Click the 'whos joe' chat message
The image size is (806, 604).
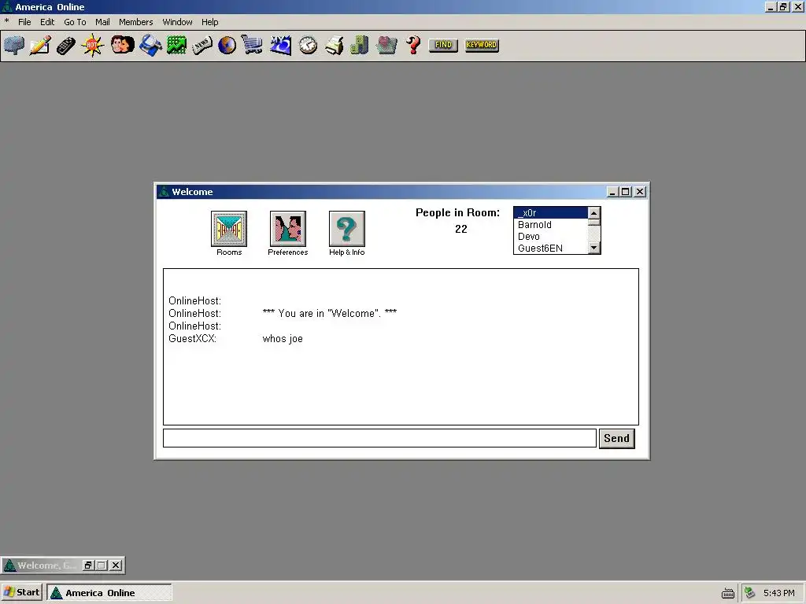tap(283, 338)
